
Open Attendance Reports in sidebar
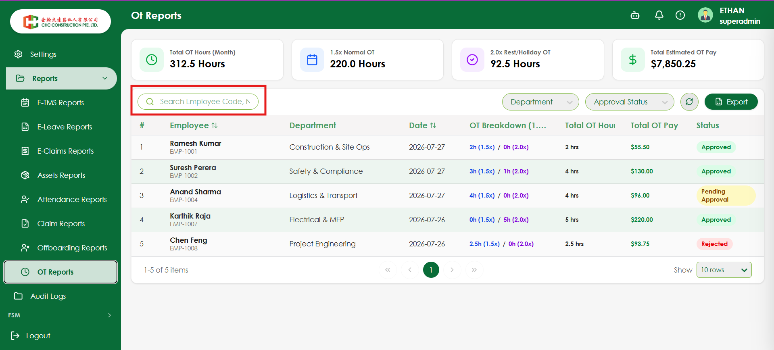(61, 199)
